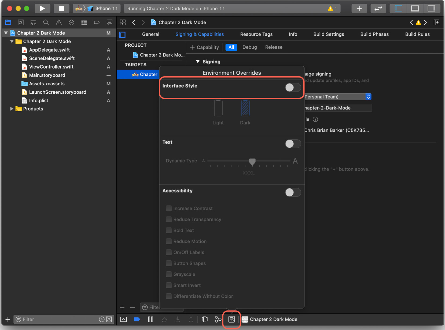Turn on the Text override switch
The image size is (445, 330).
click(x=293, y=144)
